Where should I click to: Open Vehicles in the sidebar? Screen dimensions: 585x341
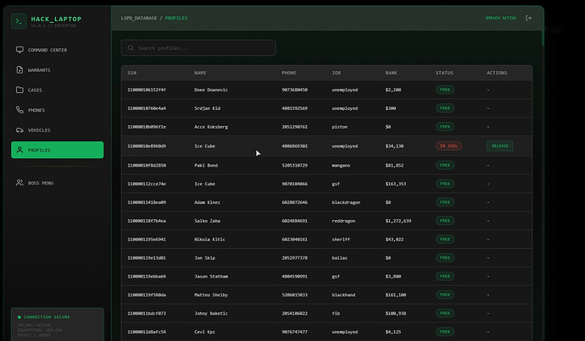[57, 130]
